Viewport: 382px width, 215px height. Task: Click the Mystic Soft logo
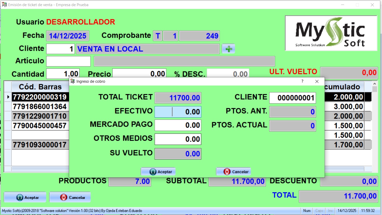331,33
